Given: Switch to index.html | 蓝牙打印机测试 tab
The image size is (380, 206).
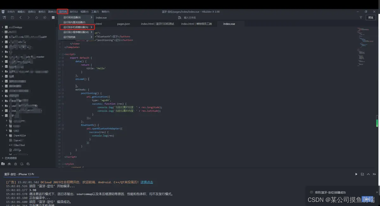Looking at the screenshot, I should (x=157, y=24).
